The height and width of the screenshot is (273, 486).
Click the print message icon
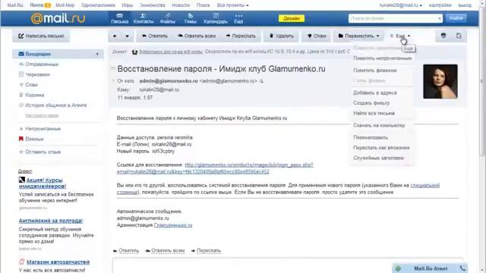click(443, 36)
